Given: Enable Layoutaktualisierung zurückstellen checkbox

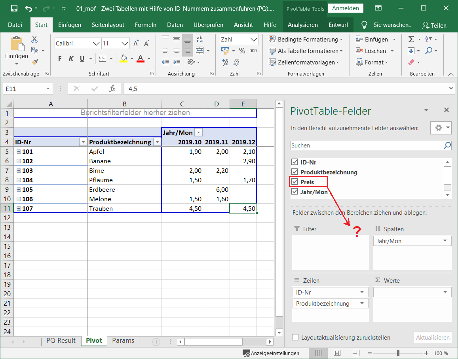Looking at the screenshot, I should pos(295,337).
